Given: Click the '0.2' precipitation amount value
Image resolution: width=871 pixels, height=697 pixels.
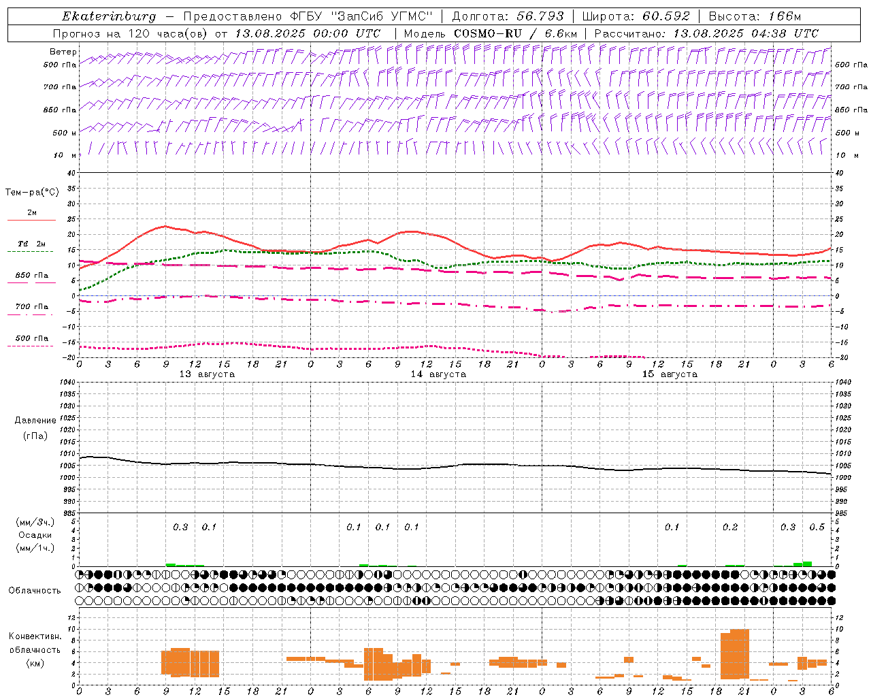Looking at the screenshot, I should pos(730,527).
